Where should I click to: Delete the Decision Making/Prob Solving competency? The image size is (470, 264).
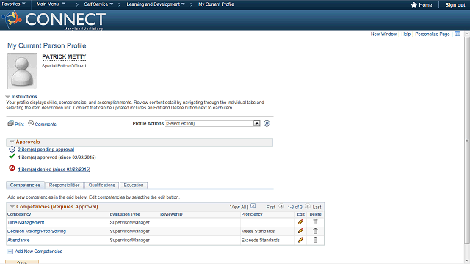[x=315, y=231]
